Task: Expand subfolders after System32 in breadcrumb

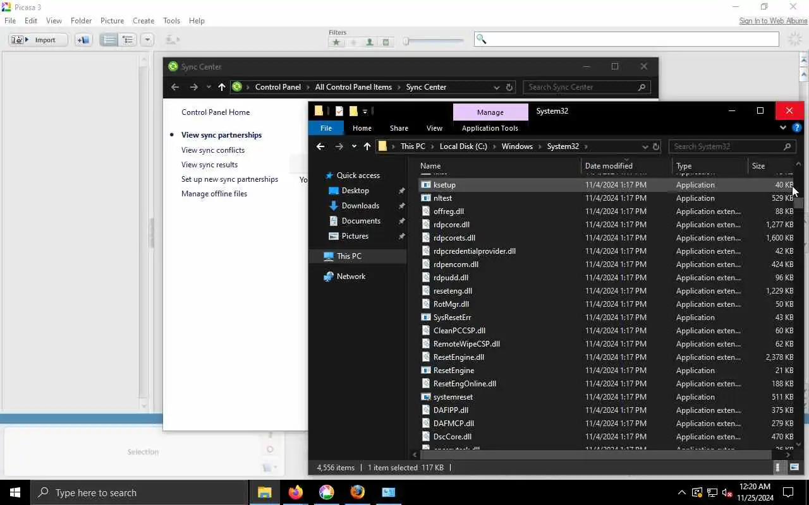Action: coord(587,146)
